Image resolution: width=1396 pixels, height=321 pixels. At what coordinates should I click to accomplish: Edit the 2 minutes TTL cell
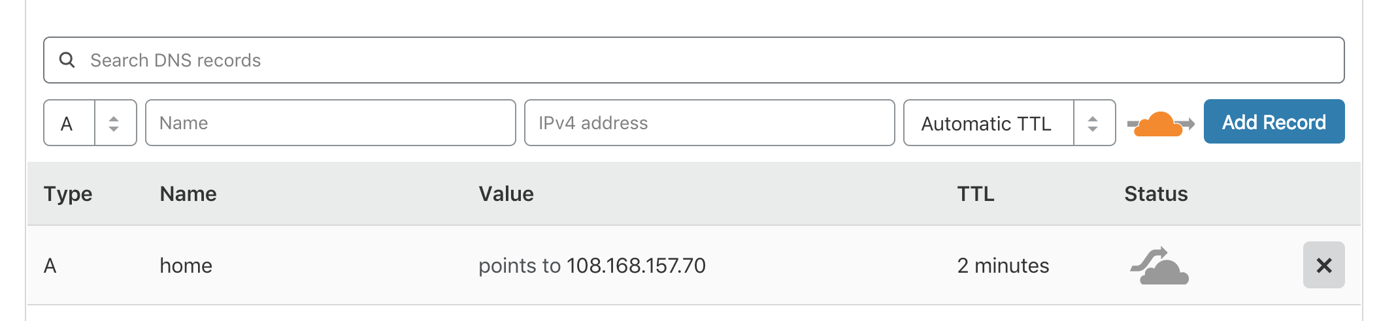click(1003, 266)
